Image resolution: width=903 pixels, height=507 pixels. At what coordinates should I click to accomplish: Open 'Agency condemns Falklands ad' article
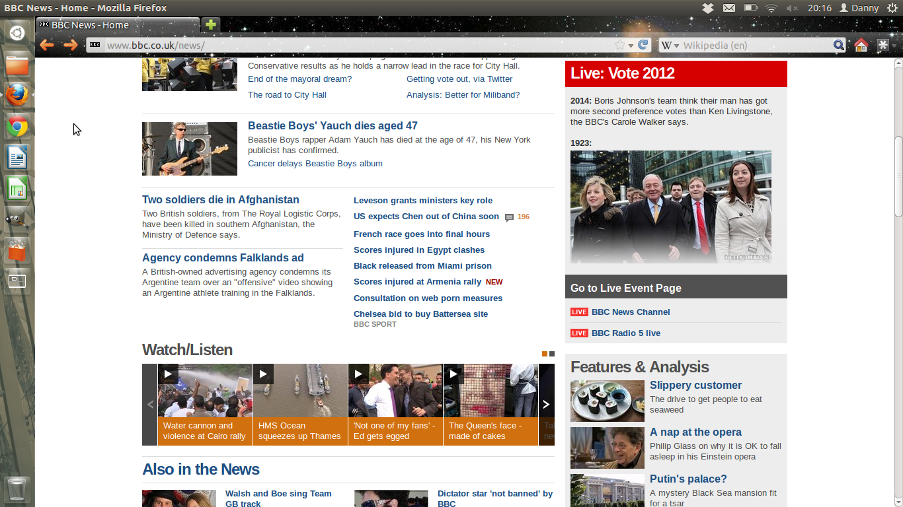223,257
